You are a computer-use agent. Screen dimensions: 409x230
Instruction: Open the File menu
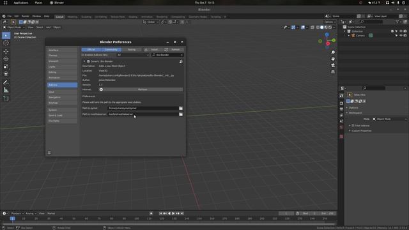click(x=10, y=17)
